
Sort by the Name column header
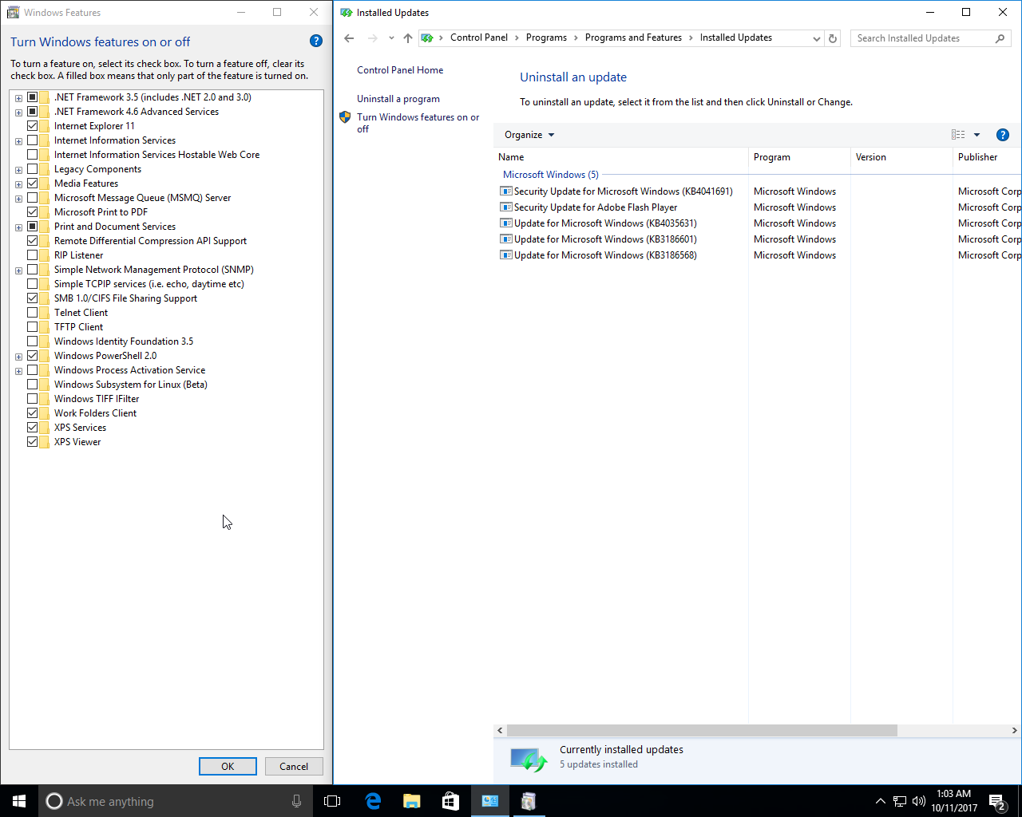click(x=621, y=157)
